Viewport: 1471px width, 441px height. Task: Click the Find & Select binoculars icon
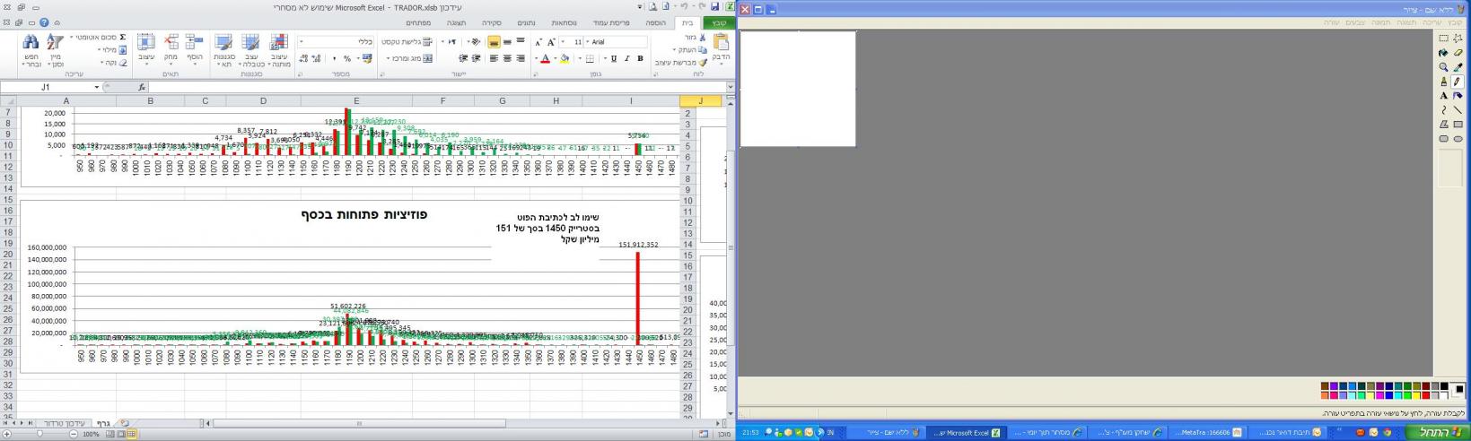31,42
